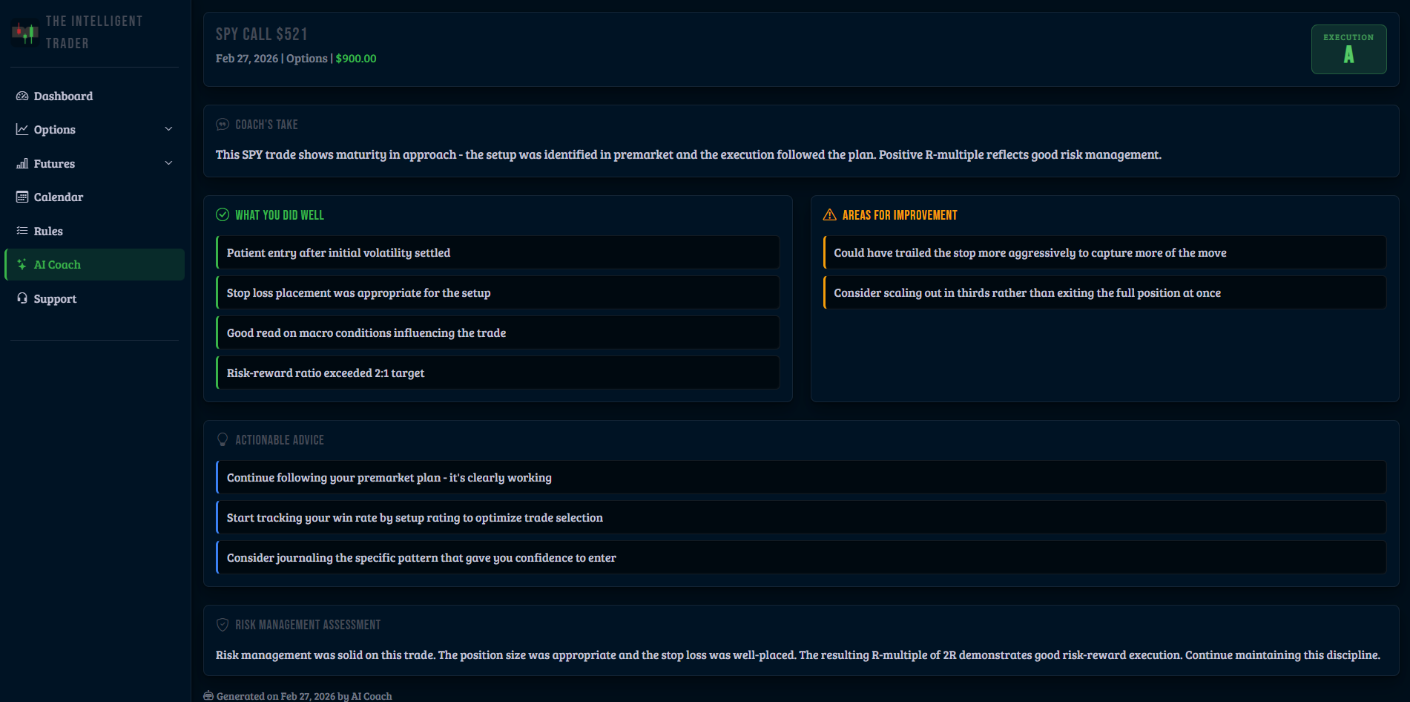Viewport: 1410px width, 702px height.
Task: Click the shield icon on Risk Management Assessment
Action: [223, 624]
